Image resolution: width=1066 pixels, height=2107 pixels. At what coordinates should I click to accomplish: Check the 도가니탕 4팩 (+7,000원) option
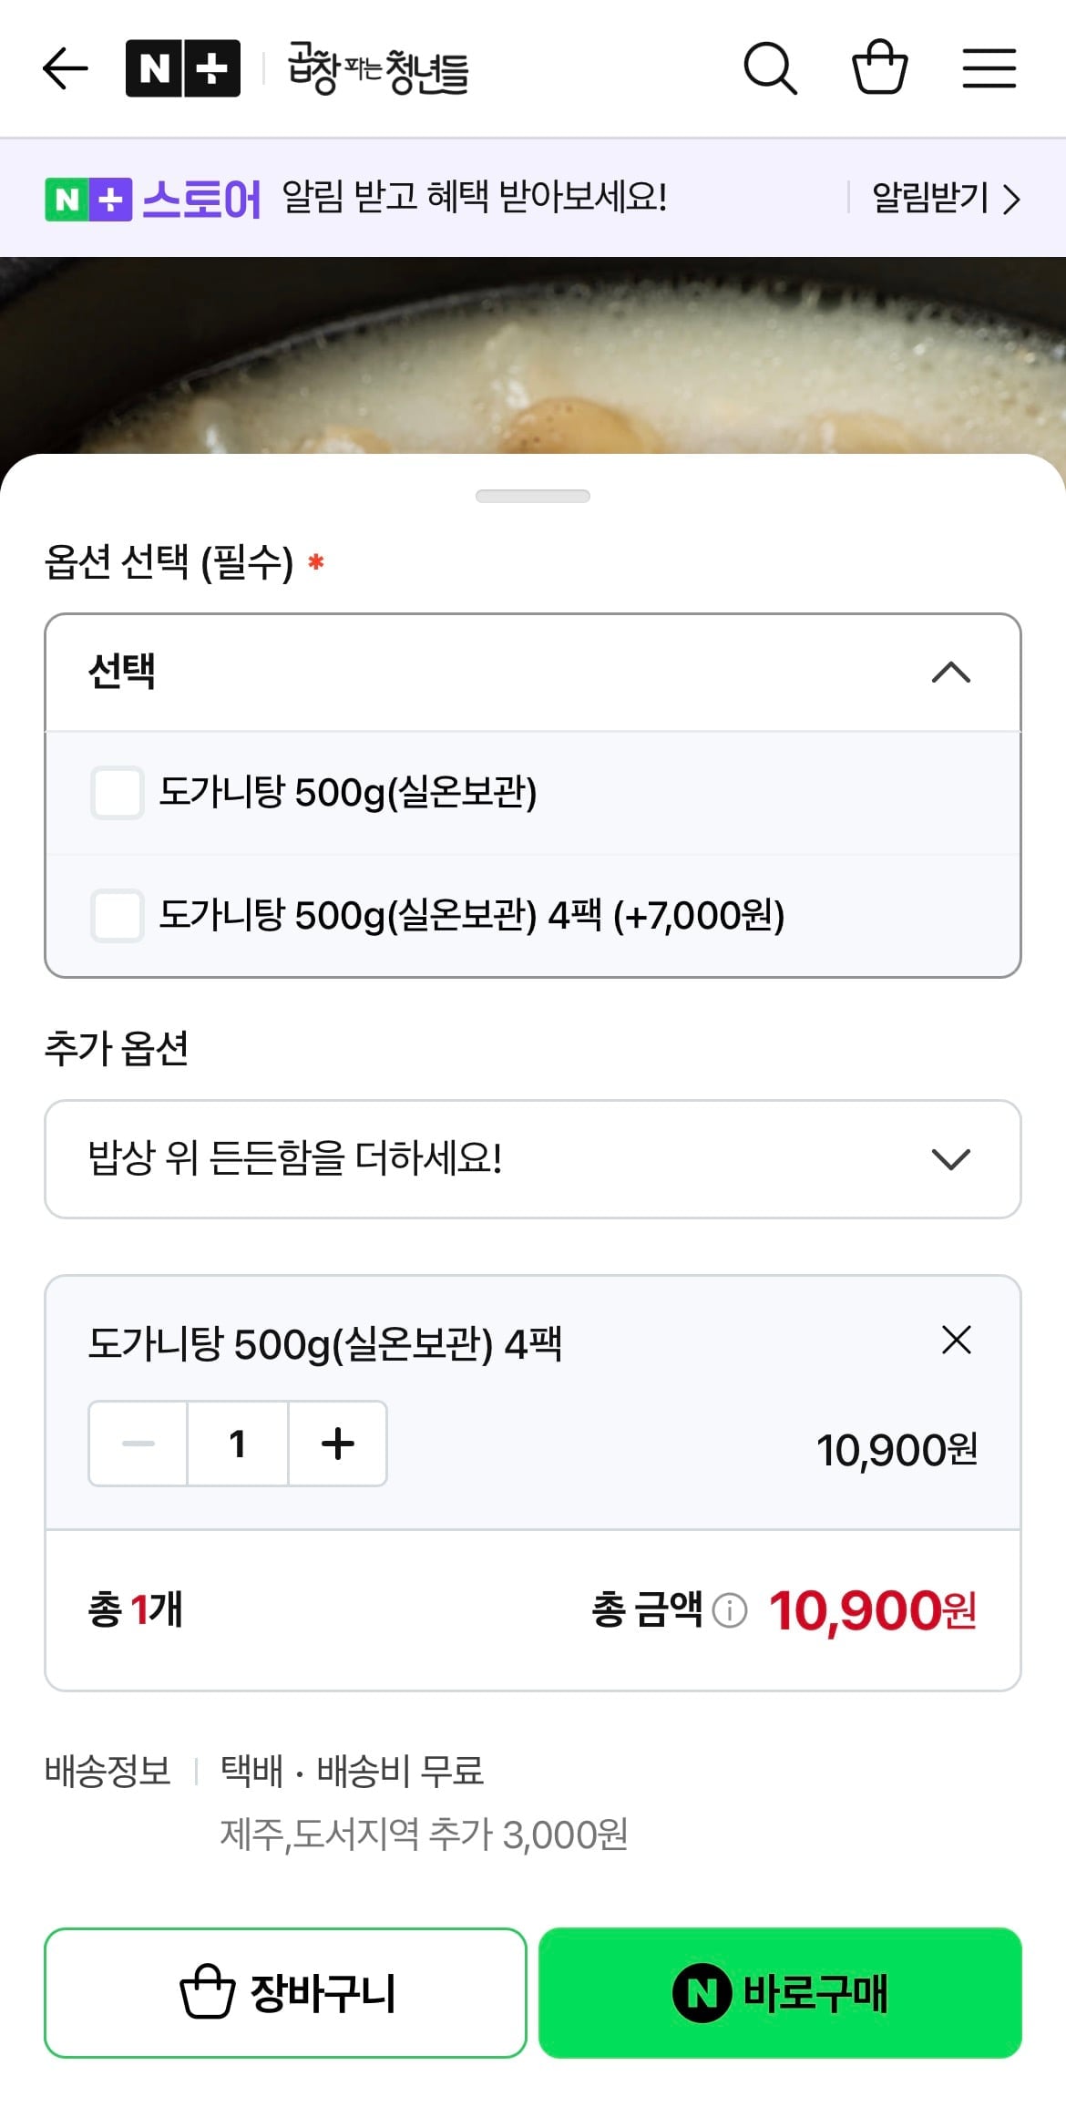(x=118, y=915)
